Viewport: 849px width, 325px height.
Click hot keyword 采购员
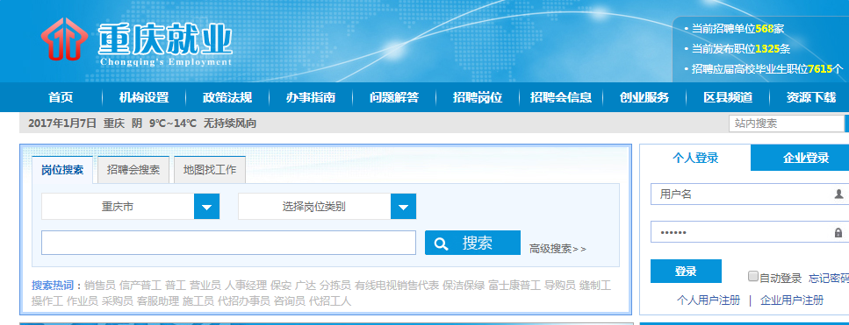(117, 301)
